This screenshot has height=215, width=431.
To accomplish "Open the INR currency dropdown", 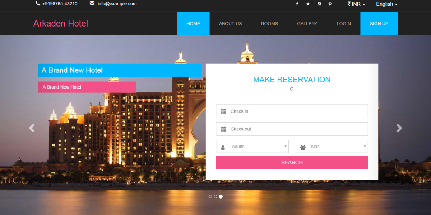I will (356, 4).
